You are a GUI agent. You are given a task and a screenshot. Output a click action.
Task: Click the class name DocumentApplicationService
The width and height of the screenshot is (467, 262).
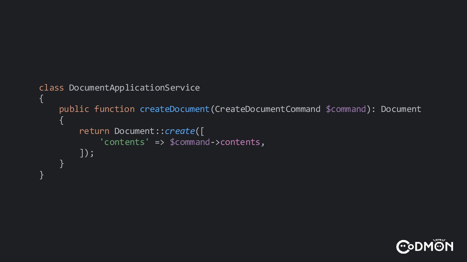[134, 88]
